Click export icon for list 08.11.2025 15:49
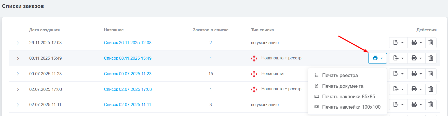 (x=398, y=58)
